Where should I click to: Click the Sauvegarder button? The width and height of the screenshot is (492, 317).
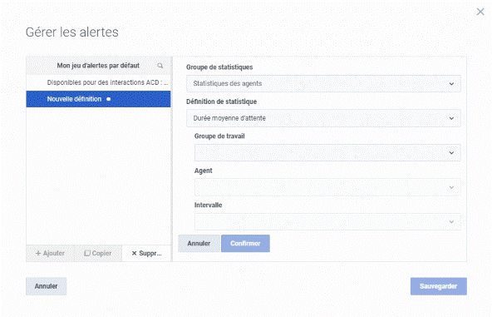point(438,286)
